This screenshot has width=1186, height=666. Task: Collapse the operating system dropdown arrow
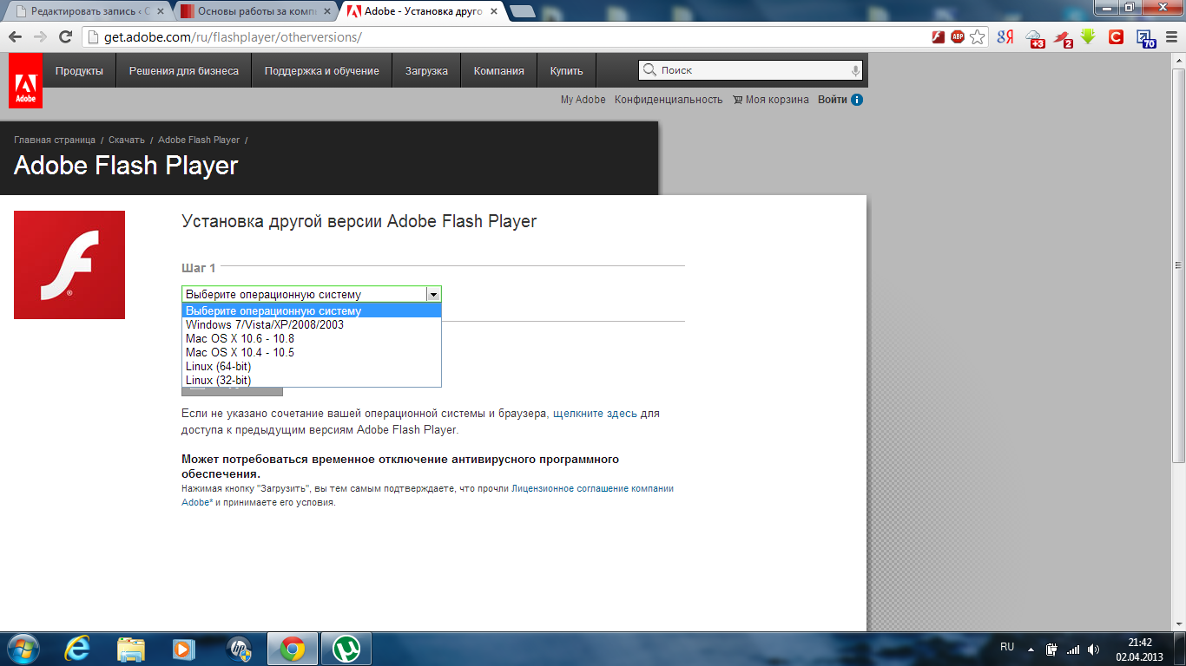[x=433, y=294]
